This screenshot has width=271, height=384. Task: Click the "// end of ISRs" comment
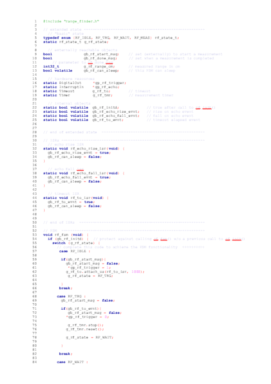[59, 222]
